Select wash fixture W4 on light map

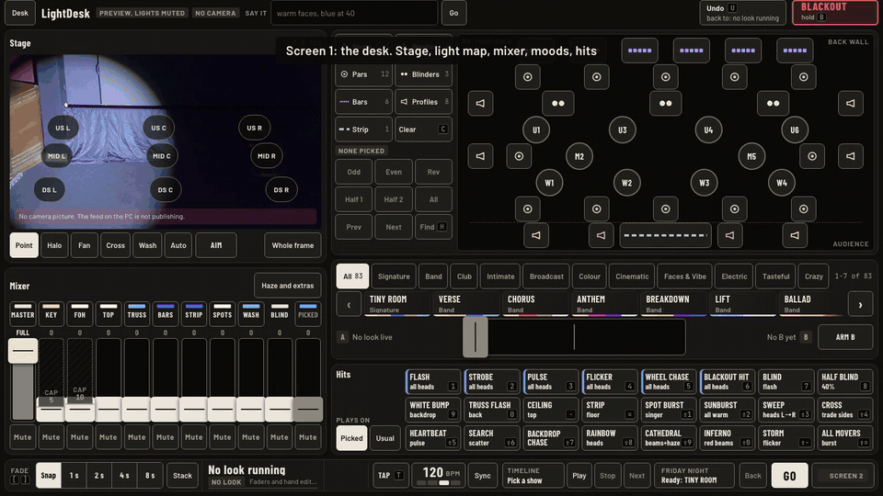782,183
